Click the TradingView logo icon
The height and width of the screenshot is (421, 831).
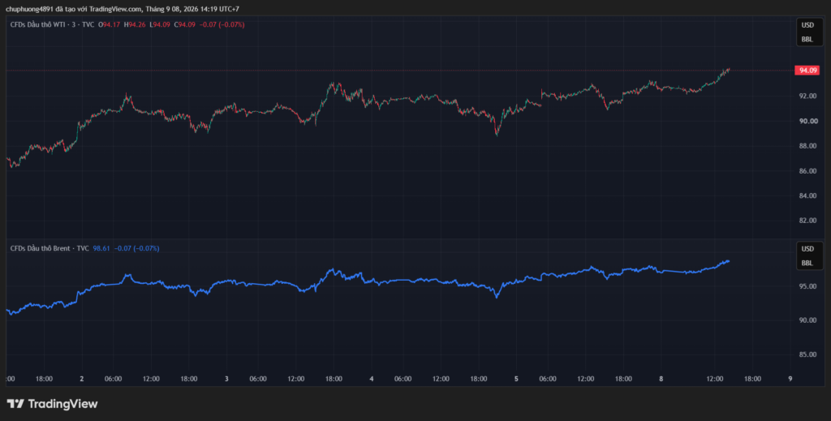click(x=15, y=404)
